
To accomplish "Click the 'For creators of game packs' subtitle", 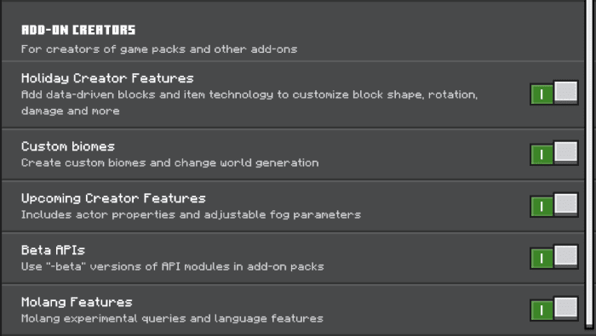I will 159,49.
